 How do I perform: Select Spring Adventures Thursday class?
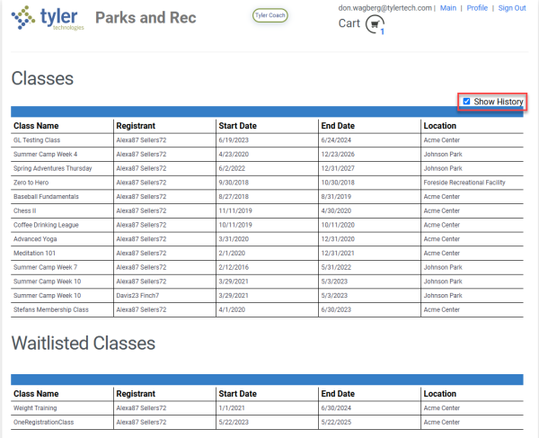[x=52, y=168]
